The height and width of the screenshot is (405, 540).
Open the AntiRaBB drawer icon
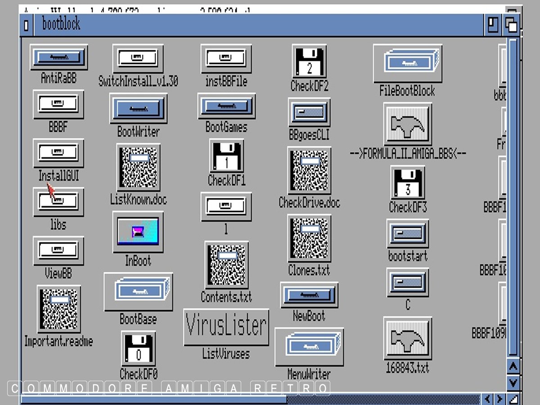(x=58, y=57)
